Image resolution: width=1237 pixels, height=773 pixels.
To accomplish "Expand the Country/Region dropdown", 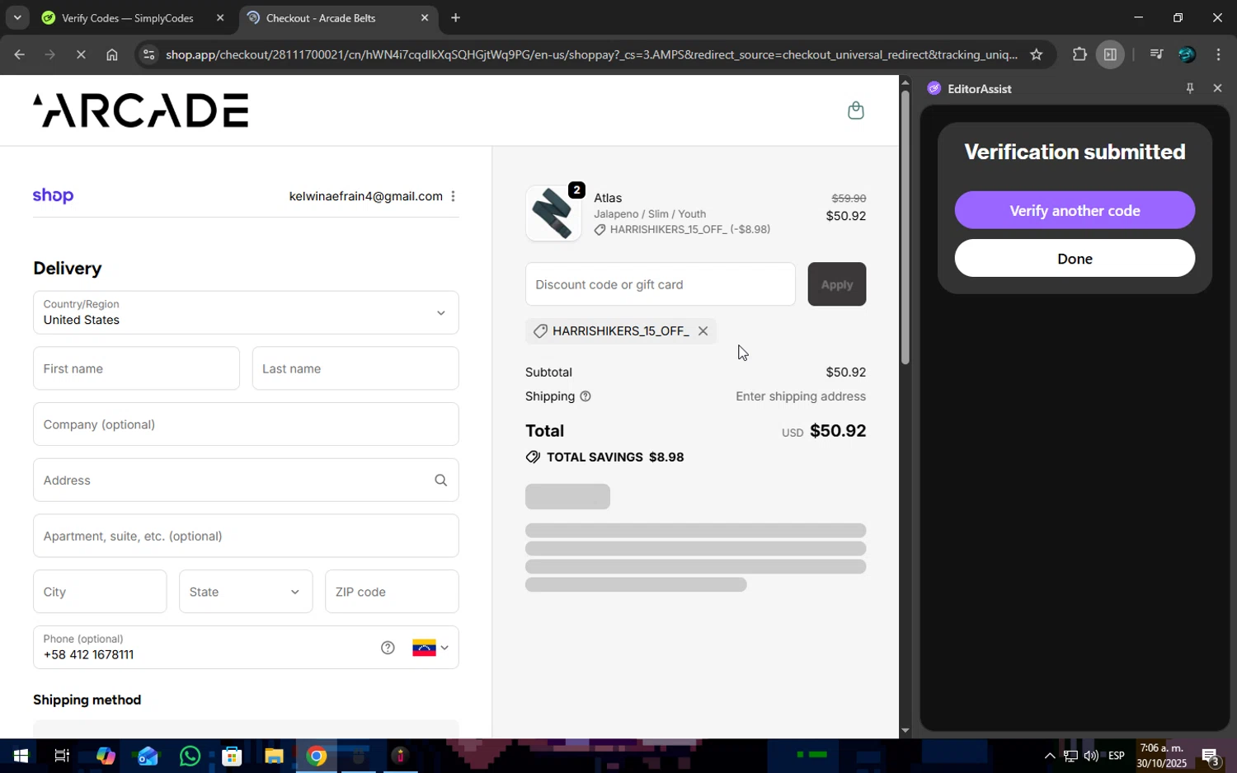I will [246, 312].
